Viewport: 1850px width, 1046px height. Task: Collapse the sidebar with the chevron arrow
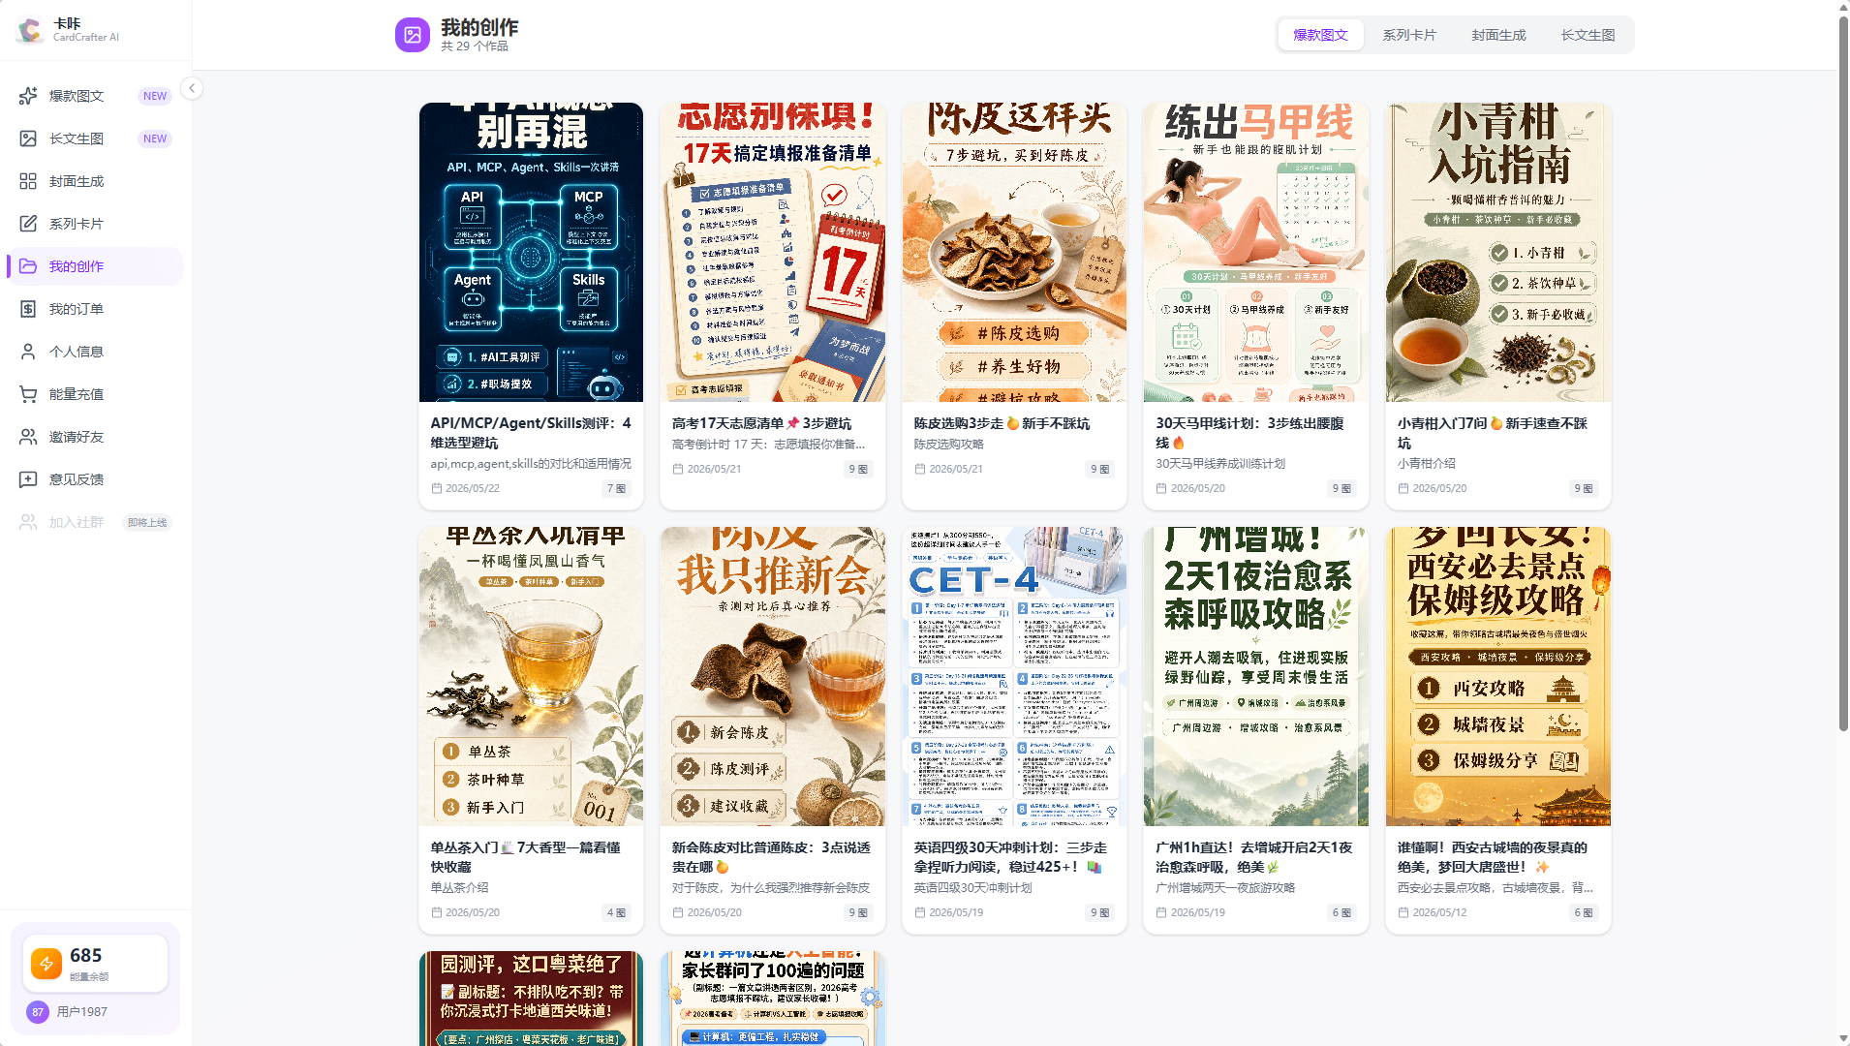pyautogui.click(x=192, y=88)
